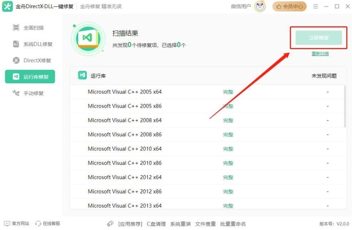Click the runtime list vertical scrollbar
The width and height of the screenshot is (352, 230).
(345, 106)
